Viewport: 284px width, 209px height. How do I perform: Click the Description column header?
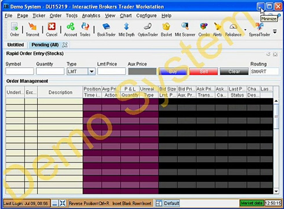60,92
